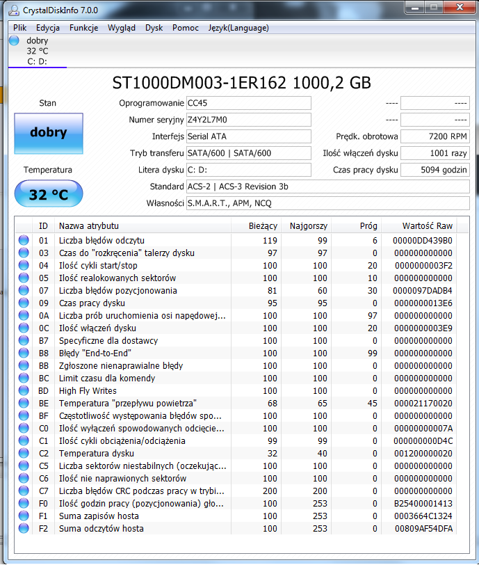This screenshot has width=479, height=565.
Task: Click the rotation speed field 7200 RPM
Action: (435, 136)
